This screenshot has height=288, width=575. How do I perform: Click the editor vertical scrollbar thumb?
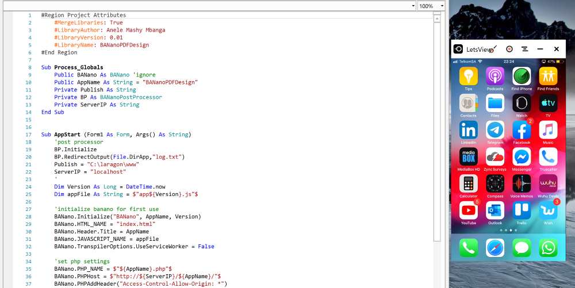pyautogui.click(x=437, y=132)
